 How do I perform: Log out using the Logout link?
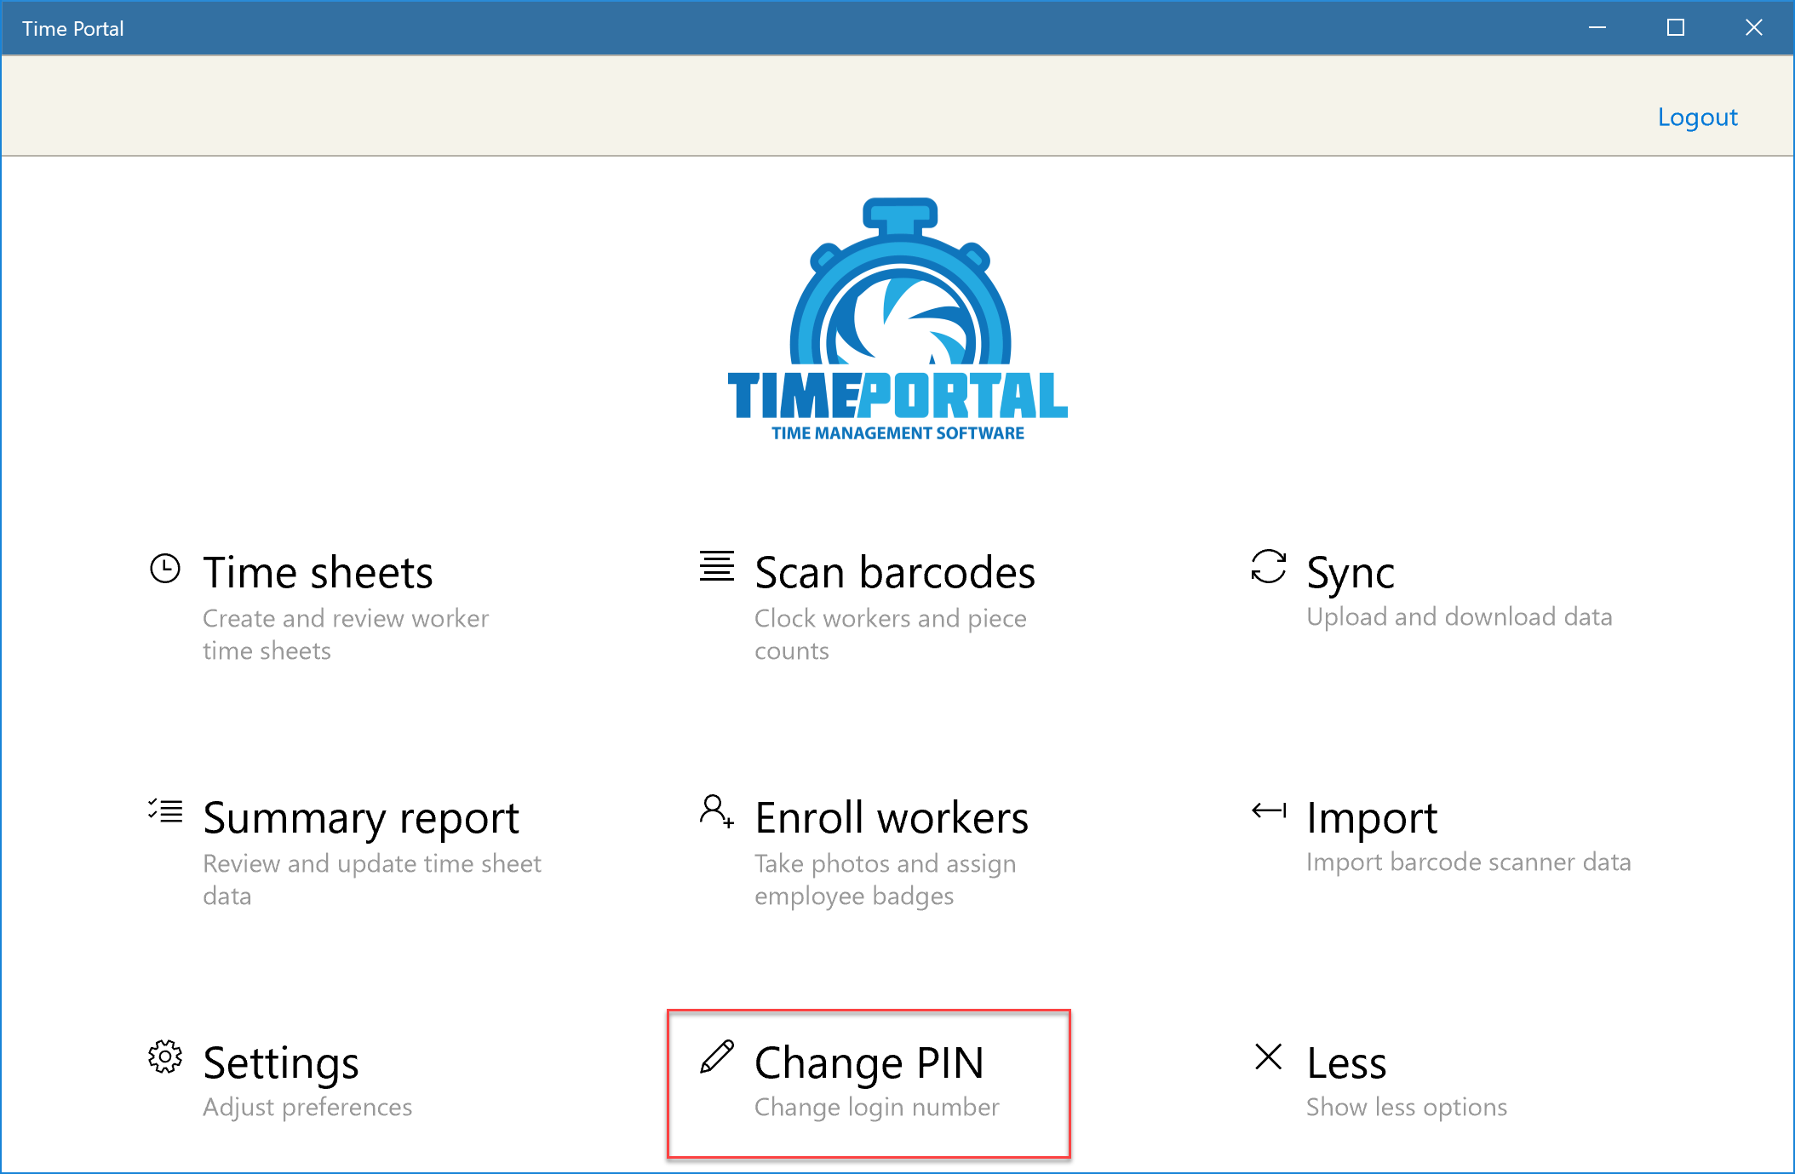1697,117
